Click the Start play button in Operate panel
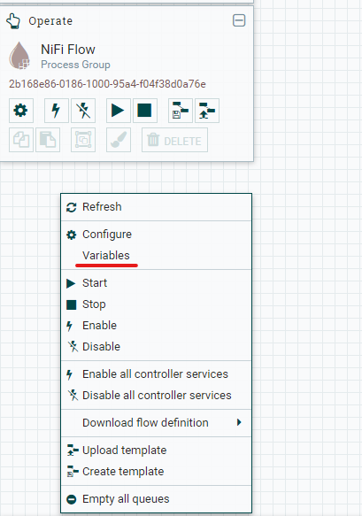 coord(119,111)
